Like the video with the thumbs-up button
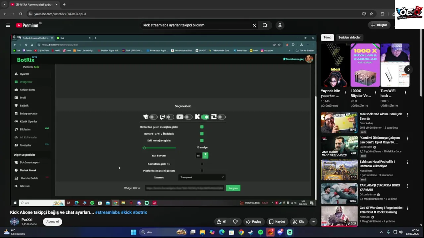424x238 pixels. pos(221,221)
